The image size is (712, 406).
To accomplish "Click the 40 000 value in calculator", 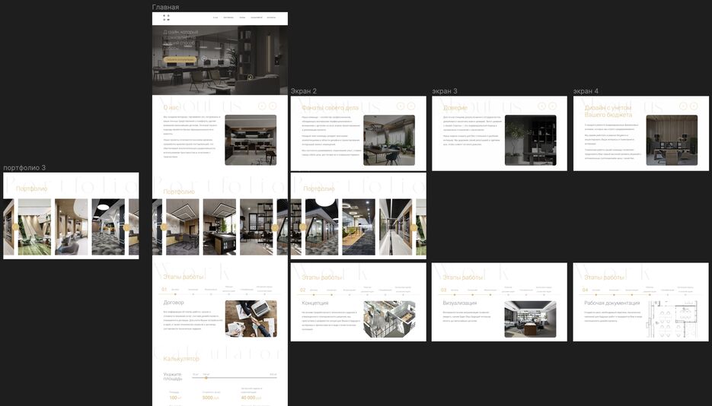I will click(x=249, y=398).
